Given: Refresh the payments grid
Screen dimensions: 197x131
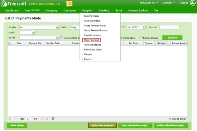Looking at the screenshot, I should point(53,119).
